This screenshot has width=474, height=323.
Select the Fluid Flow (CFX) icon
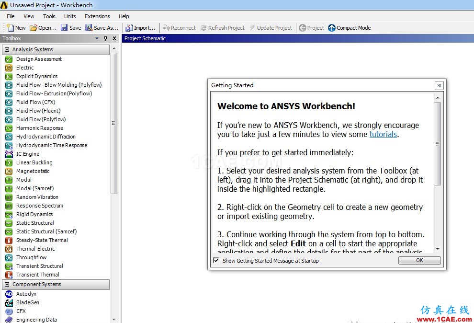tap(9, 102)
